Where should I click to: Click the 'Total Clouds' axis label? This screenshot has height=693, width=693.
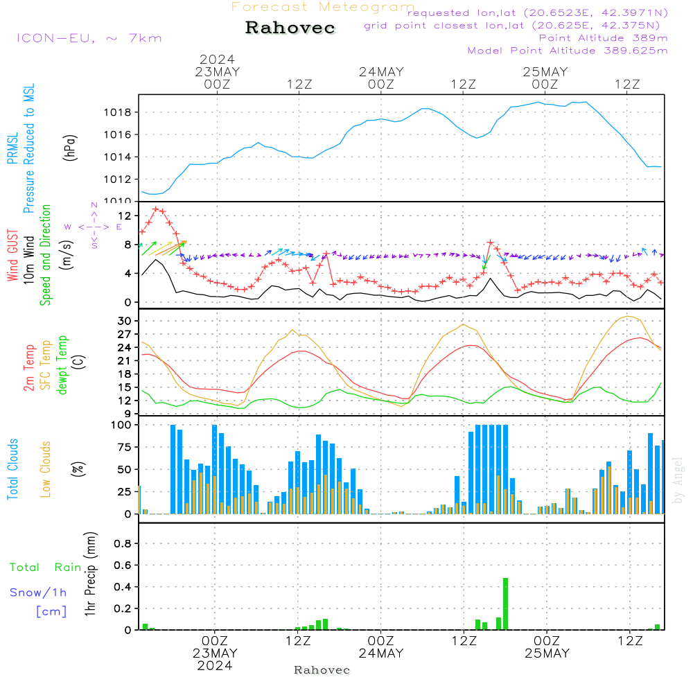12,469
